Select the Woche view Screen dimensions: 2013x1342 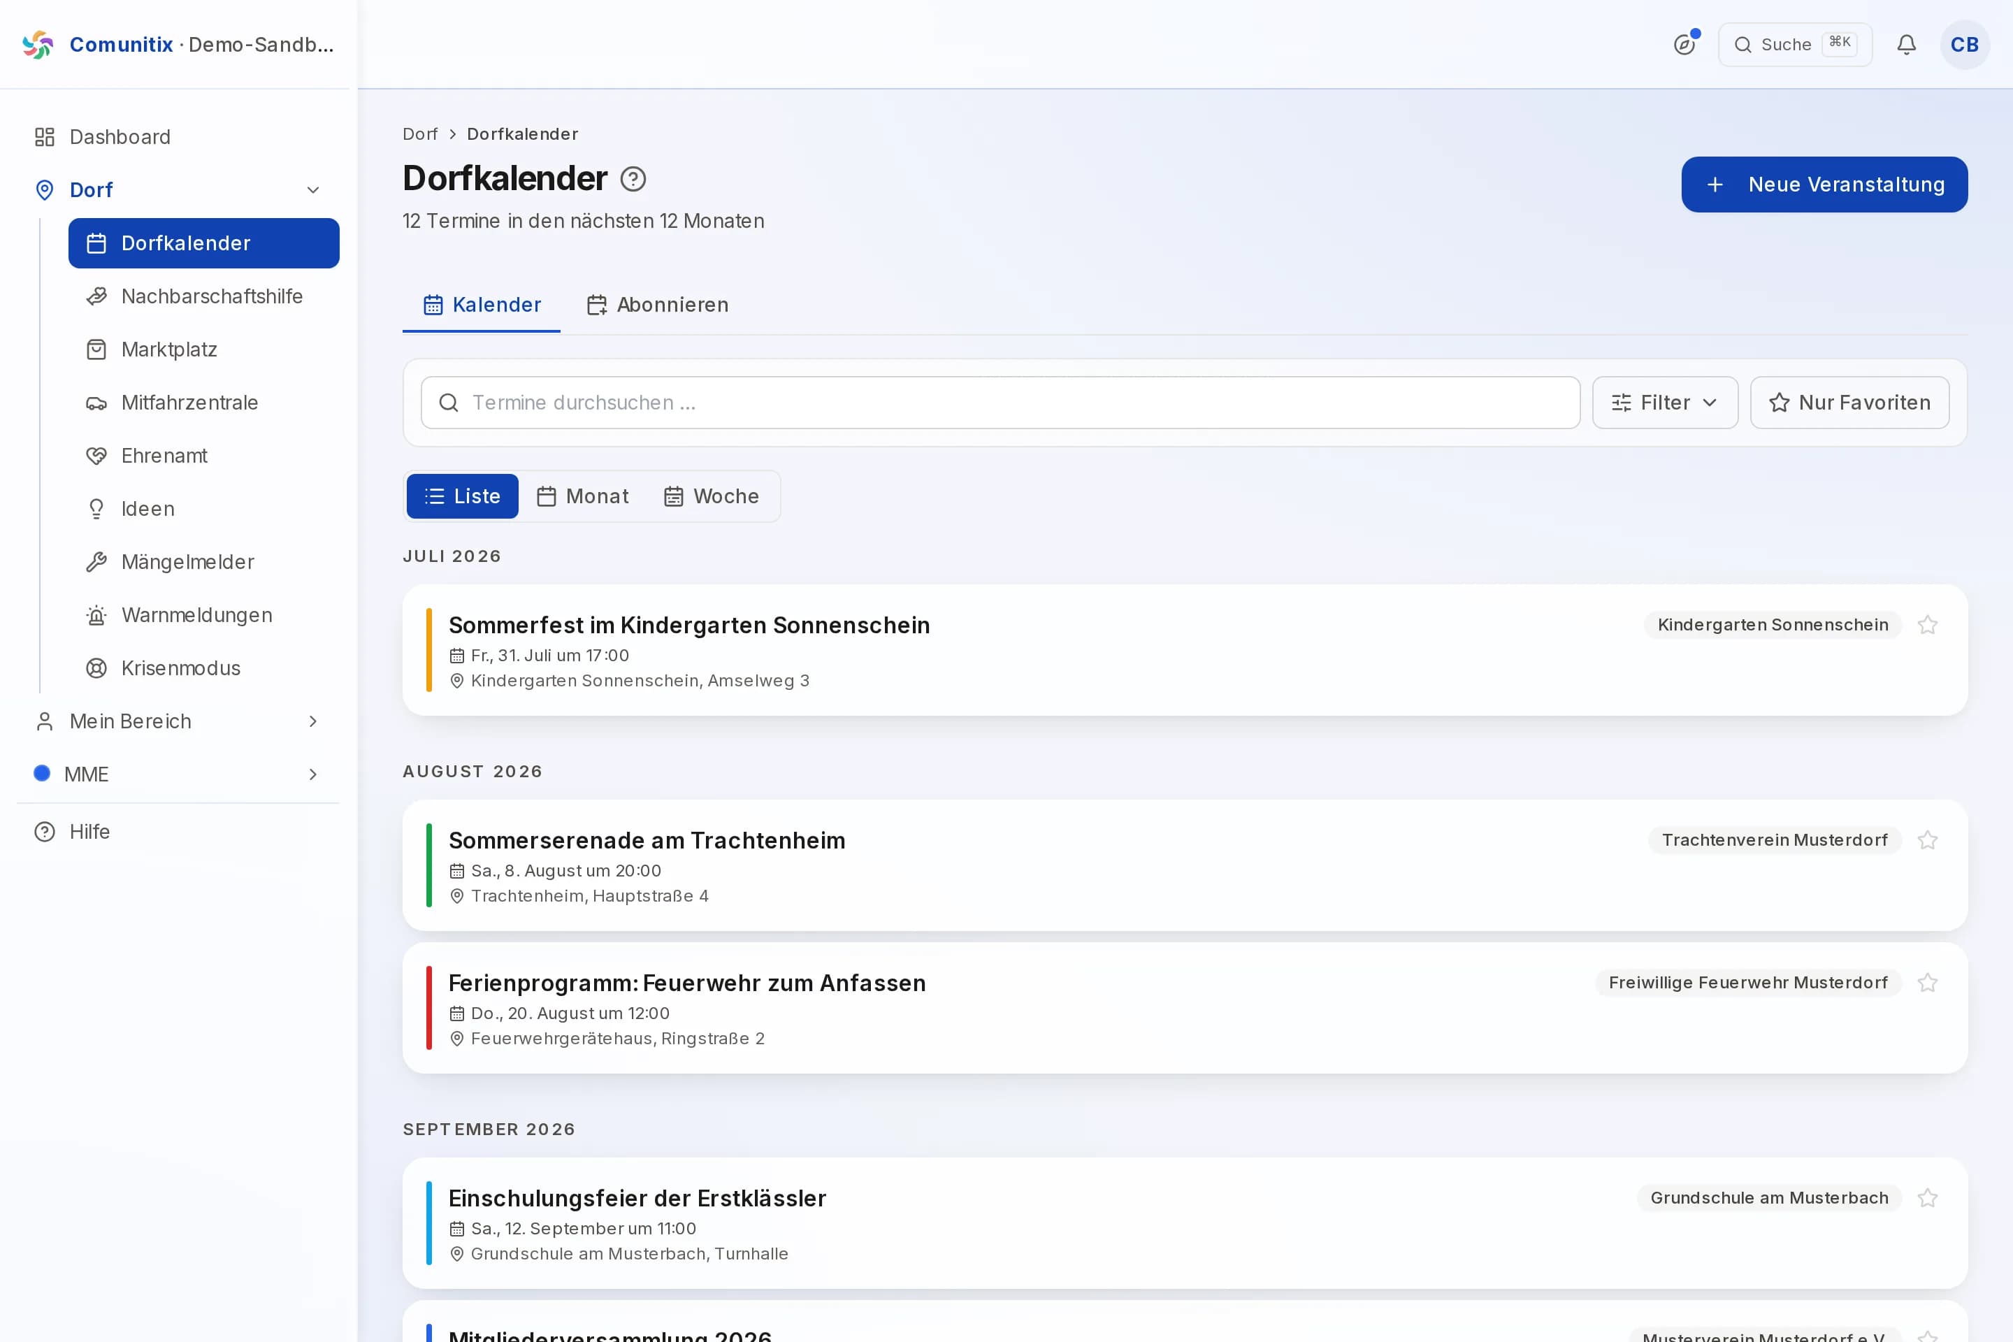pyautogui.click(x=712, y=496)
